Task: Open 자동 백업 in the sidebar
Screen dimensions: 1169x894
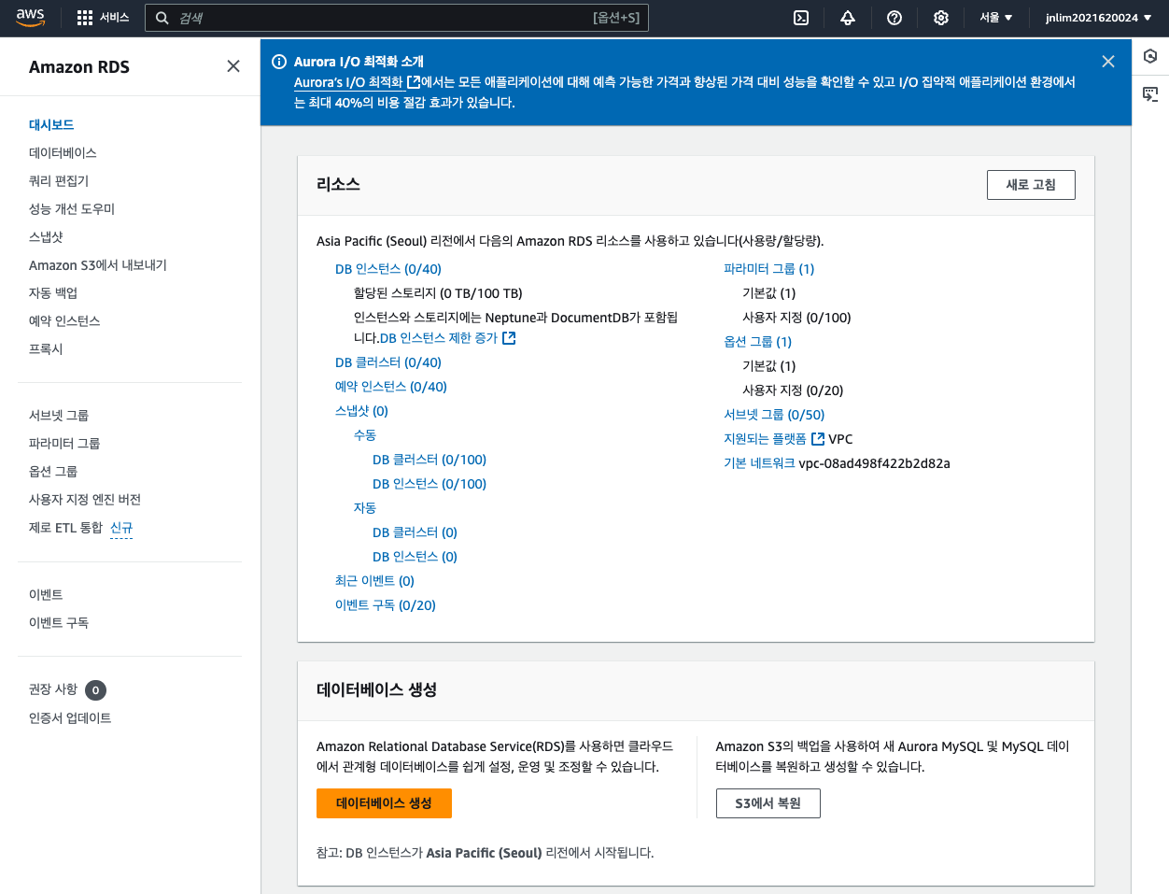Action: (x=53, y=292)
